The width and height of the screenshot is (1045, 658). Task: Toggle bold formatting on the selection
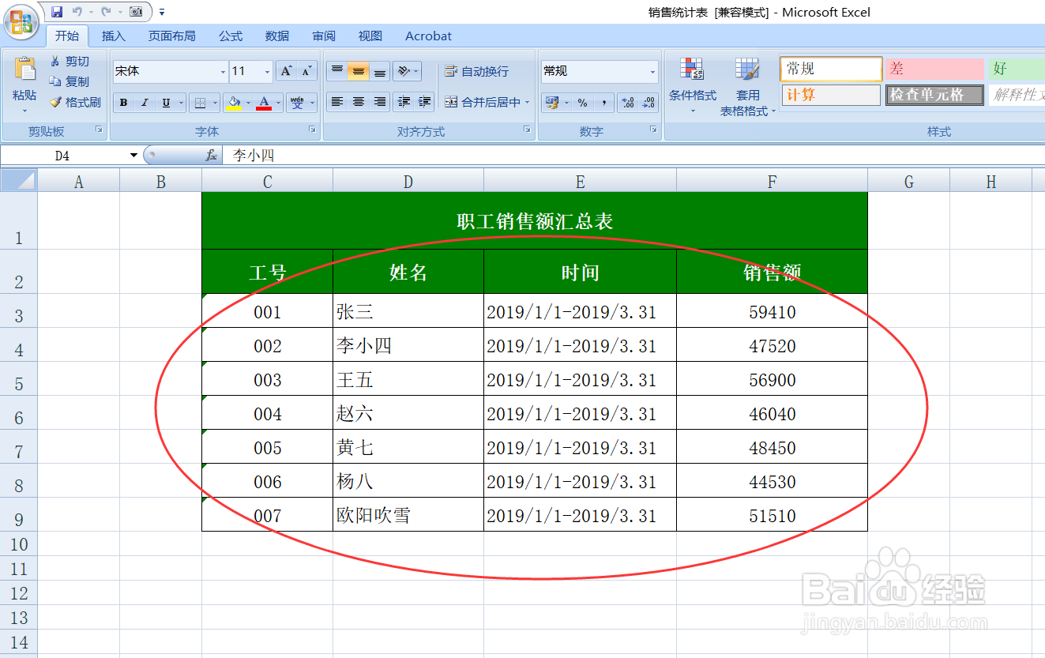pyautogui.click(x=123, y=102)
